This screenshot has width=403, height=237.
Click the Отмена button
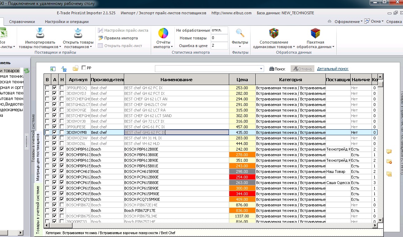tap(302, 69)
